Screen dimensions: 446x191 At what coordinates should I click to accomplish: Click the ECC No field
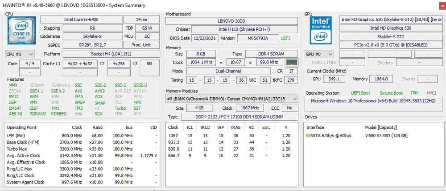pos(289,108)
